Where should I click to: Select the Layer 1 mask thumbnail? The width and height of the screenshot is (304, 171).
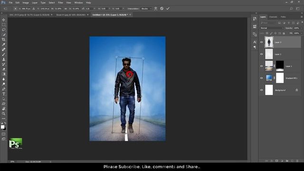point(280,66)
